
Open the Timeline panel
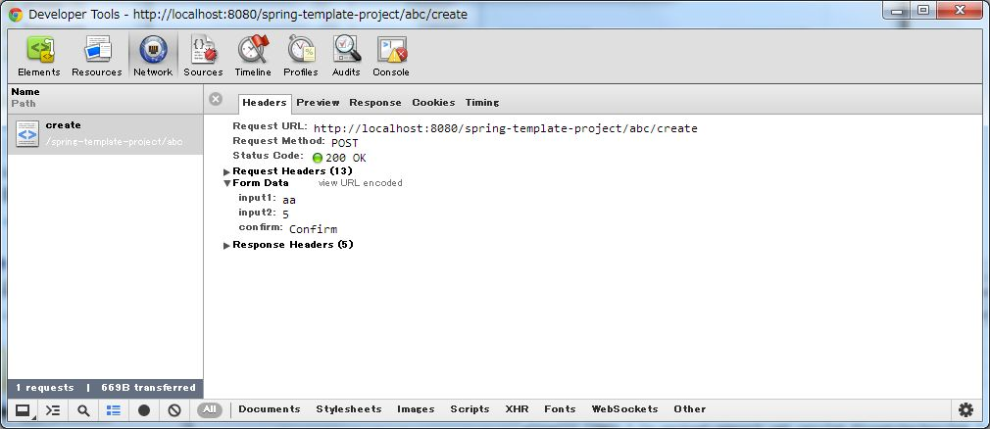(x=253, y=56)
